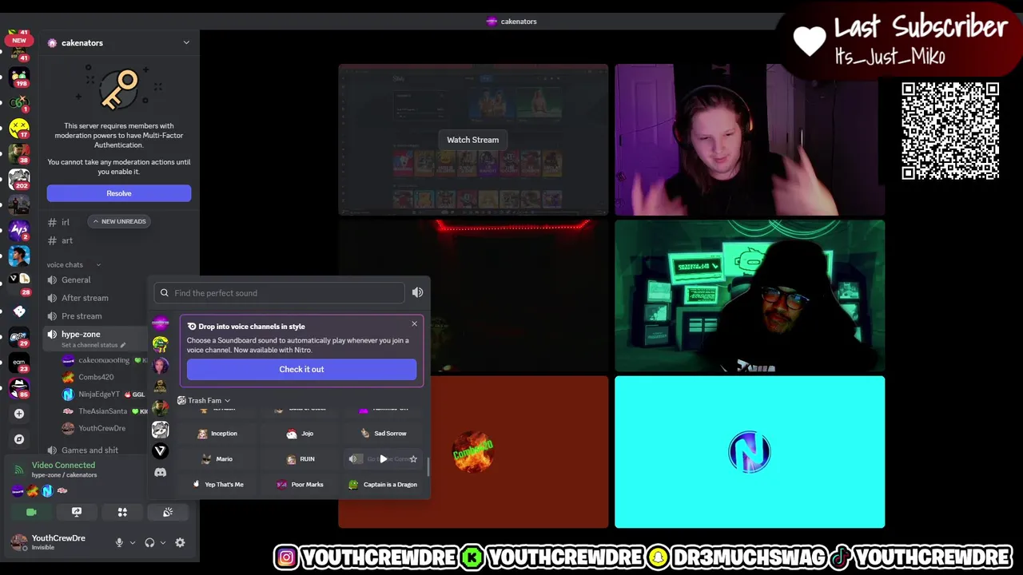This screenshot has height=575, width=1023.
Task: Jump to NEW UNREADS
Action: pos(119,221)
